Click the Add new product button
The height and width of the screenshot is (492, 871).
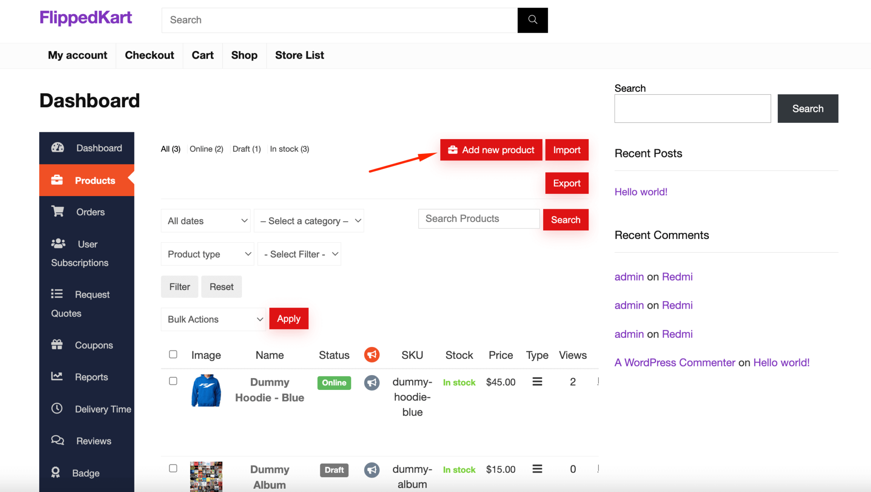[x=491, y=150]
